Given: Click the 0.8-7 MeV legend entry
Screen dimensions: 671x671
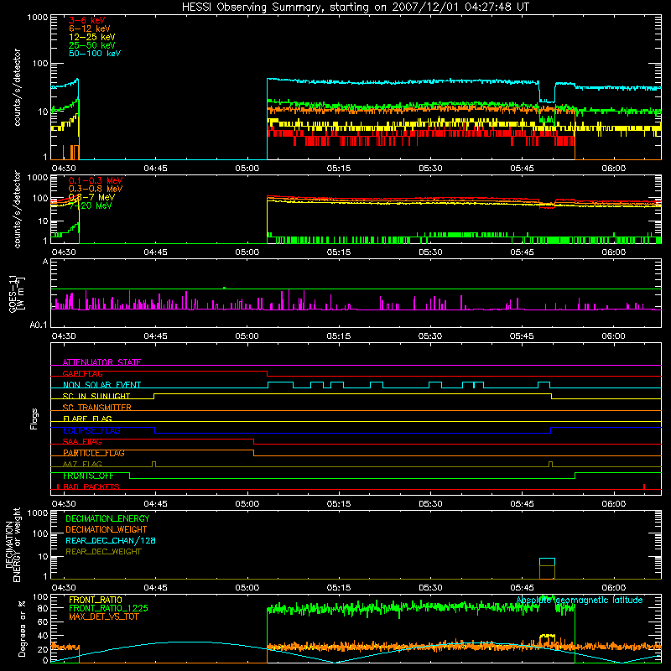Looking at the screenshot, I should pyautogui.click(x=92, y=197).
